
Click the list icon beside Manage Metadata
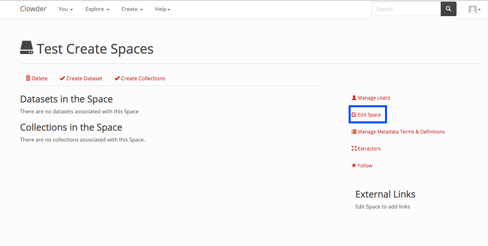[x=354, y=131]
